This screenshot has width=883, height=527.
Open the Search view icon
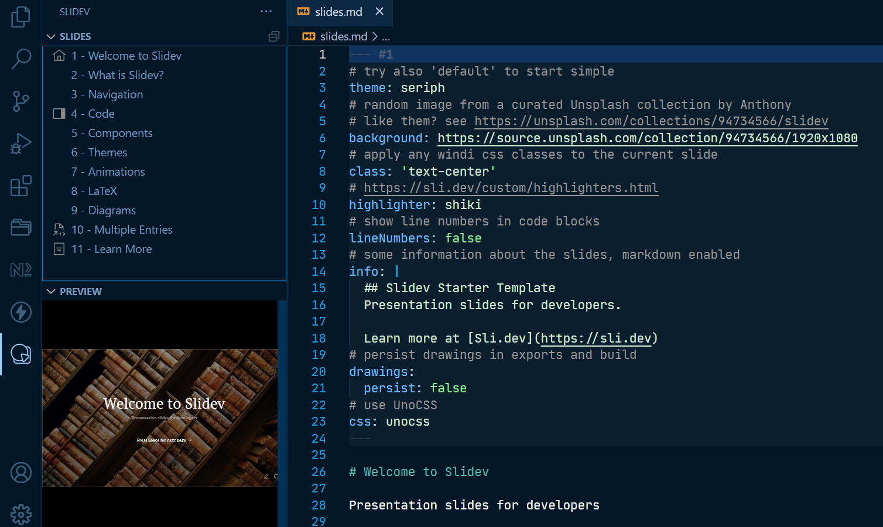coord(20,59)
